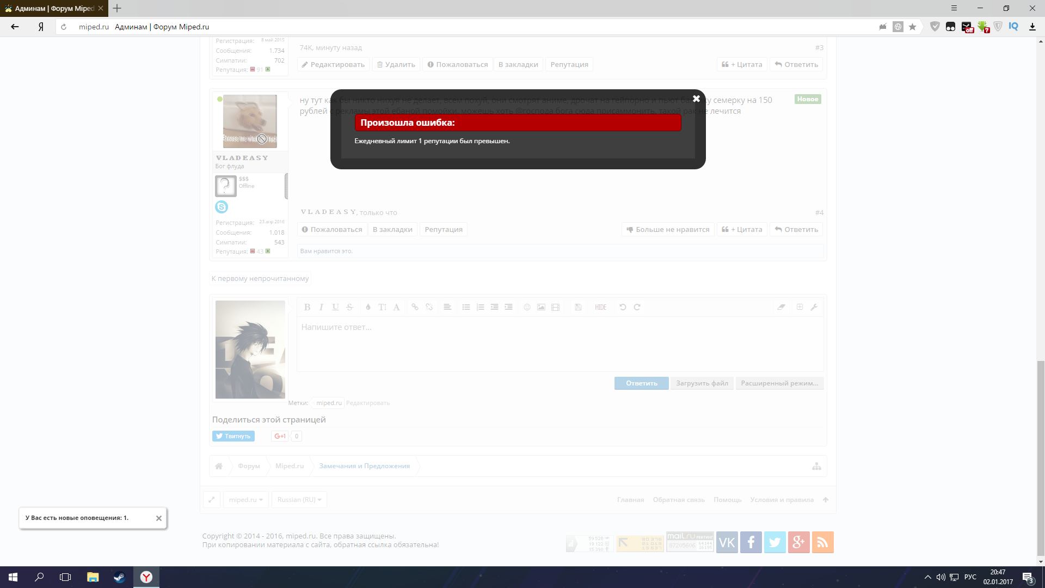Viewport: 1045px width, 588px height.
Task: Open the VK social icon in footer
Action: [x=727, y=542]
